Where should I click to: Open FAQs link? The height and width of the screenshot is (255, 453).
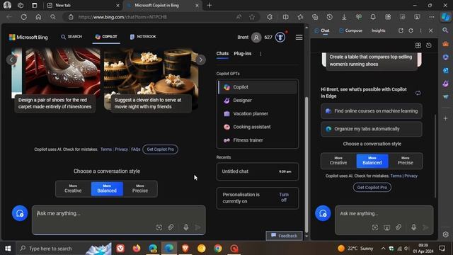[135, 149]
